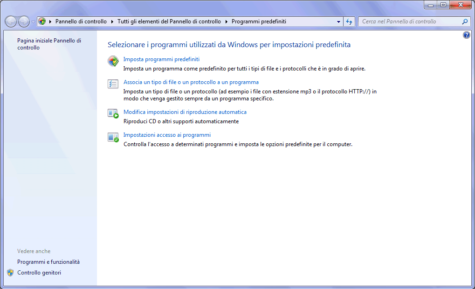Click the search magnifier icon
475x289 pixels.
pos(465,21)
